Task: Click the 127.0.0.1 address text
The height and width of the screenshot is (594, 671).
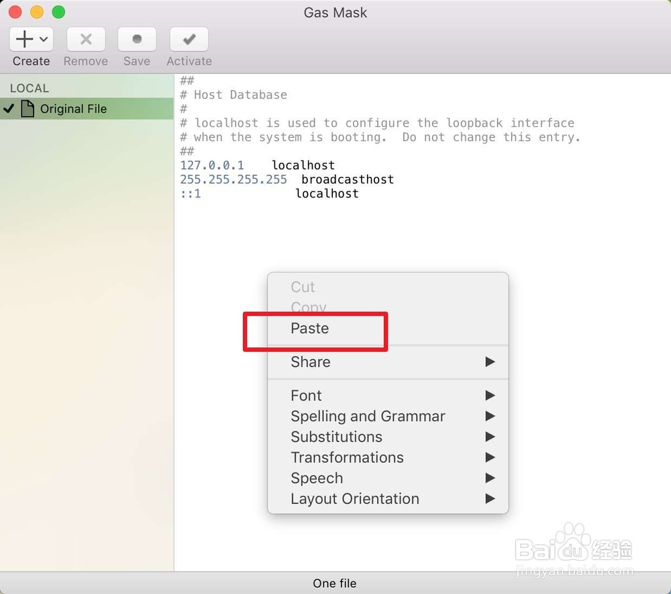Action: tap(212, 165)
